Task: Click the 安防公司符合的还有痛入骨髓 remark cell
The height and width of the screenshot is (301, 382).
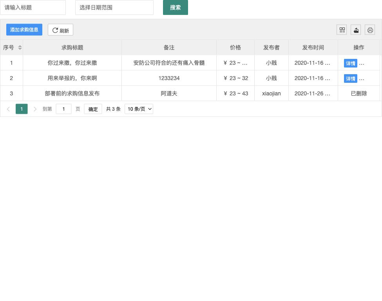Action: (169, 63)
